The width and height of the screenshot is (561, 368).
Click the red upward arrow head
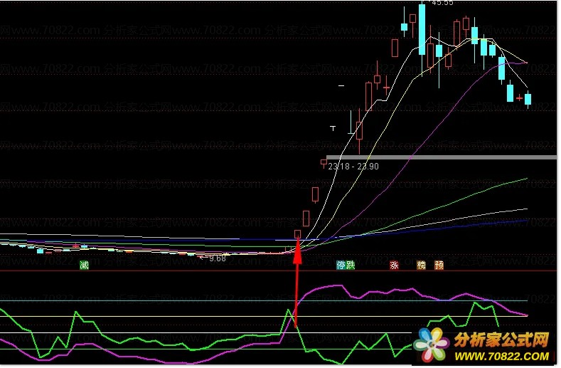pyautogui.click(x=297, y=253)
